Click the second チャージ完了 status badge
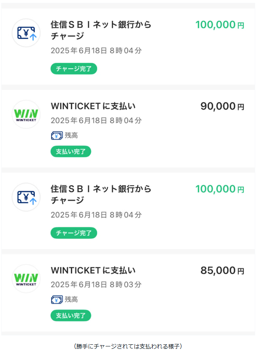This screenshot has height=355, width=256. pos(74,233)
